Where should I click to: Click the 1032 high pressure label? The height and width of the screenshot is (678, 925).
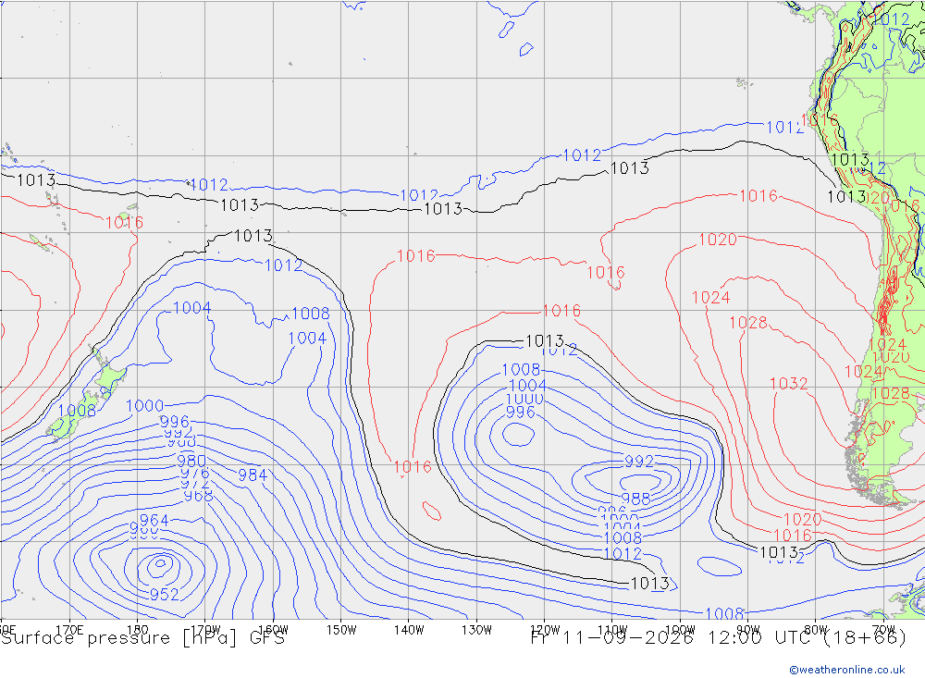click(x=789, y=384)
